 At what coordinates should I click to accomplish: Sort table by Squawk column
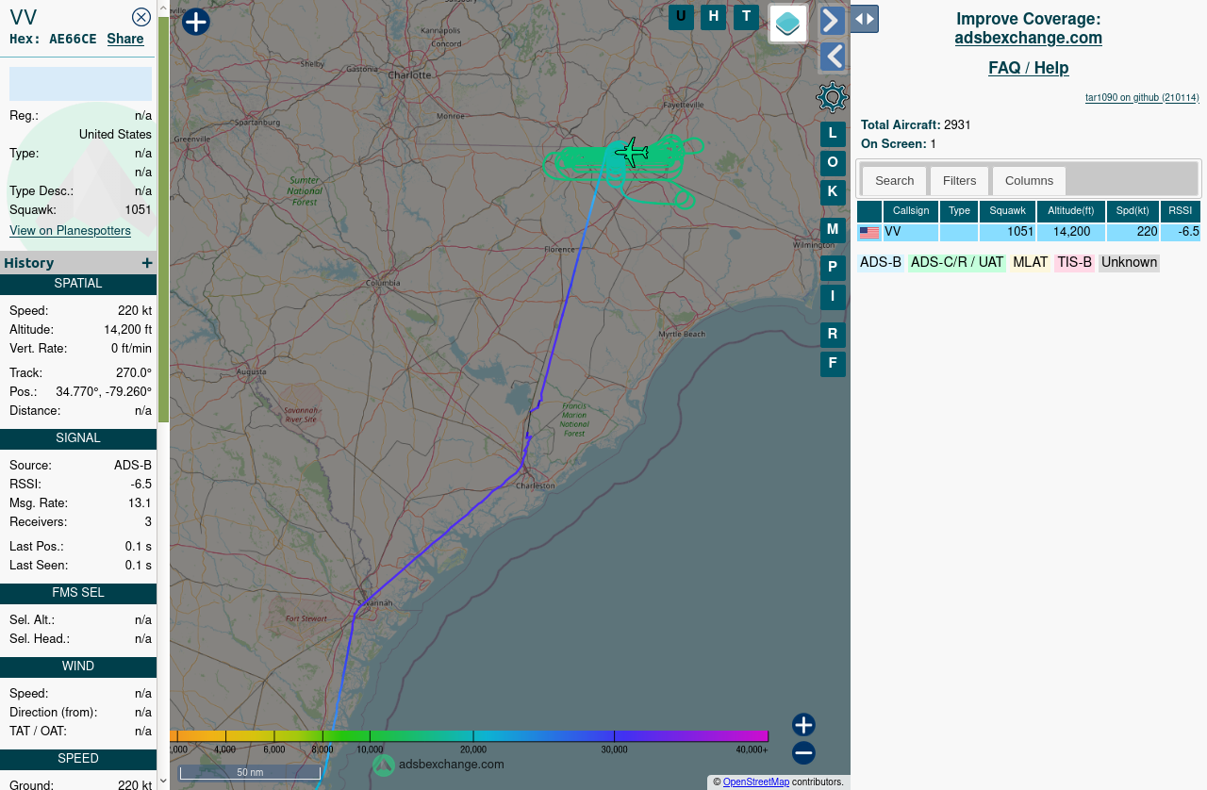point(1007,211)
